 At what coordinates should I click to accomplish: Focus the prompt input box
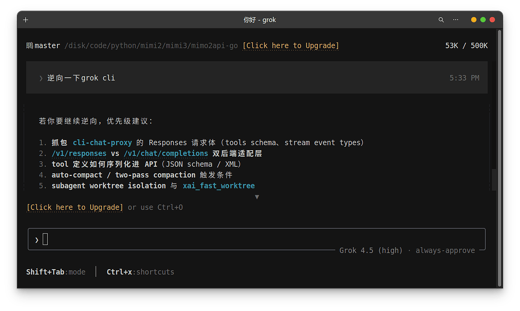click(257, 239)
